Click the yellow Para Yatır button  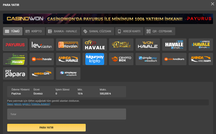pos(46,127)
